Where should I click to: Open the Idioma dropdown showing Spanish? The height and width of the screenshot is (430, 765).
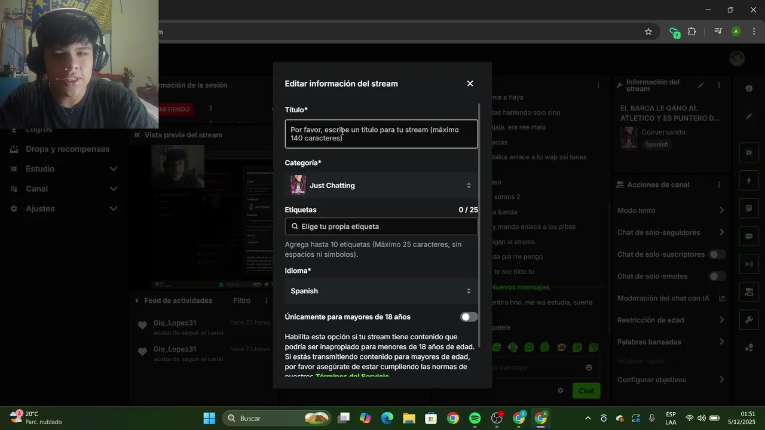point(381,291)
